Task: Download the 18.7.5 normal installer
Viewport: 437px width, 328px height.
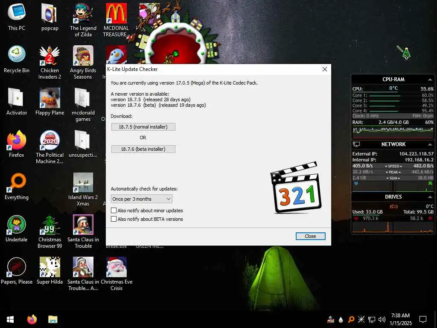Action: point(143,127)
